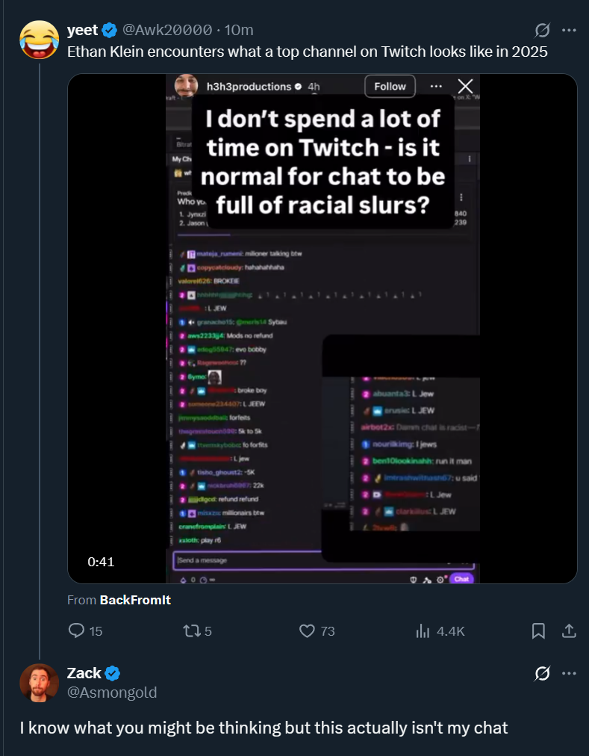Click the purple Chat button in video

pyautogui.click(x=461, y=579)
